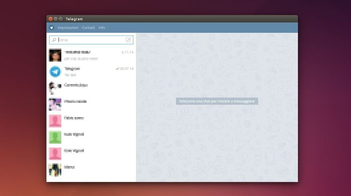Minimize the Telegram window
This screenshot has width=351, height=196.
pos(56,19)
